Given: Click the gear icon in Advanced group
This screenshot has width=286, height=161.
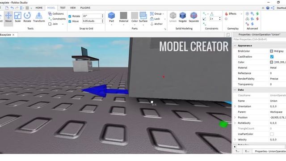Looking at the screenshot, I should (x=247, y=14).
